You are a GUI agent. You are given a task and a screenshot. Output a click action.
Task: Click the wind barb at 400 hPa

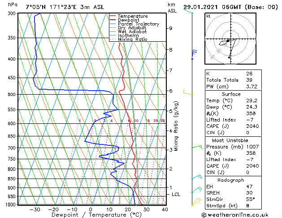pos(195,54)
